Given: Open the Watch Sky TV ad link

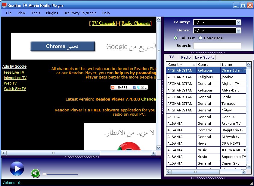Looking at the screenshot, I should click(15, 88).
